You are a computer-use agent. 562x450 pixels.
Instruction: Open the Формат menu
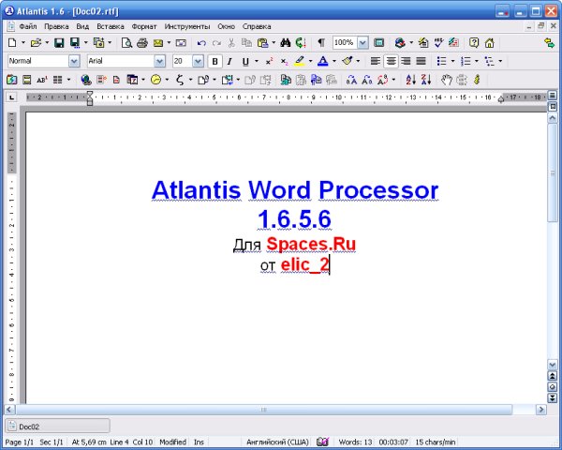click(x=144, y=26)
